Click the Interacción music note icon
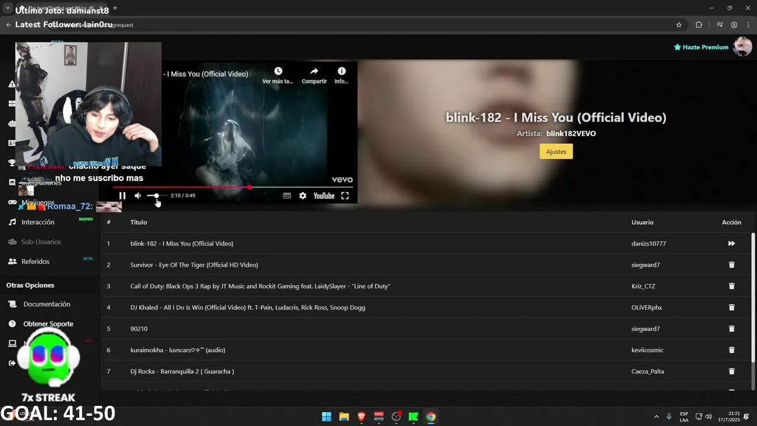 (x=12, y=222)
